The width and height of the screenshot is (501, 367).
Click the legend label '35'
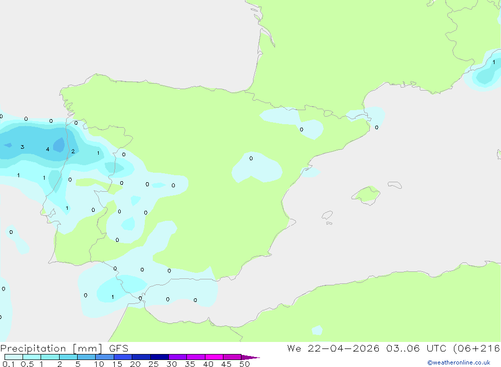pyautogui.click(x=190, y=364)
